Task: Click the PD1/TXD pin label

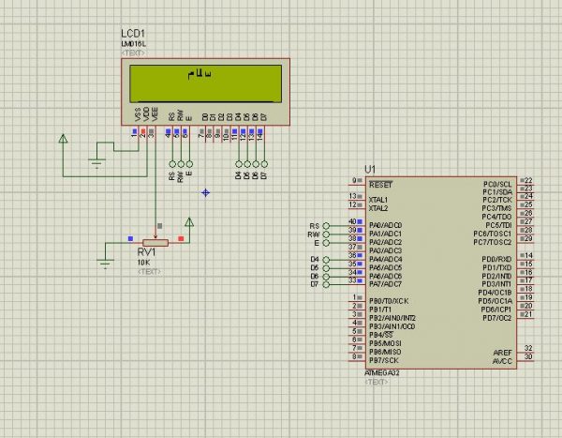Action: point(497,268)
